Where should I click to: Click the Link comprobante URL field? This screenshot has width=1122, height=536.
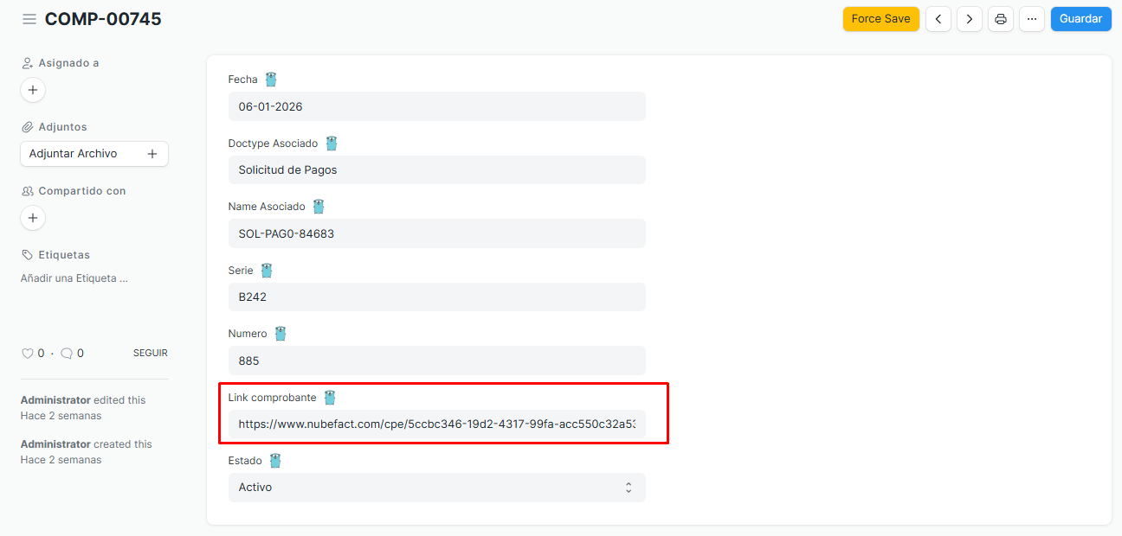pyautogui.click(x=436, y=424)
